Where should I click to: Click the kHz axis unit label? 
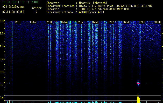coord(2,21)
